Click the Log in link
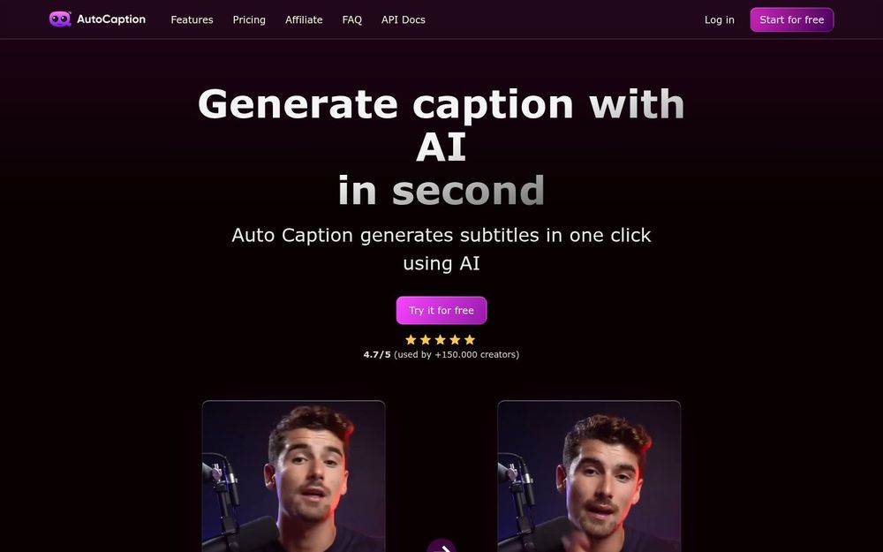This screenshot has height=552, width=883. click(x=719, y=19)
